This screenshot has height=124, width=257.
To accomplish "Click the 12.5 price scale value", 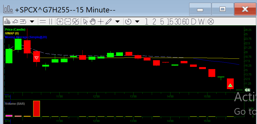I will click(247, 79).
